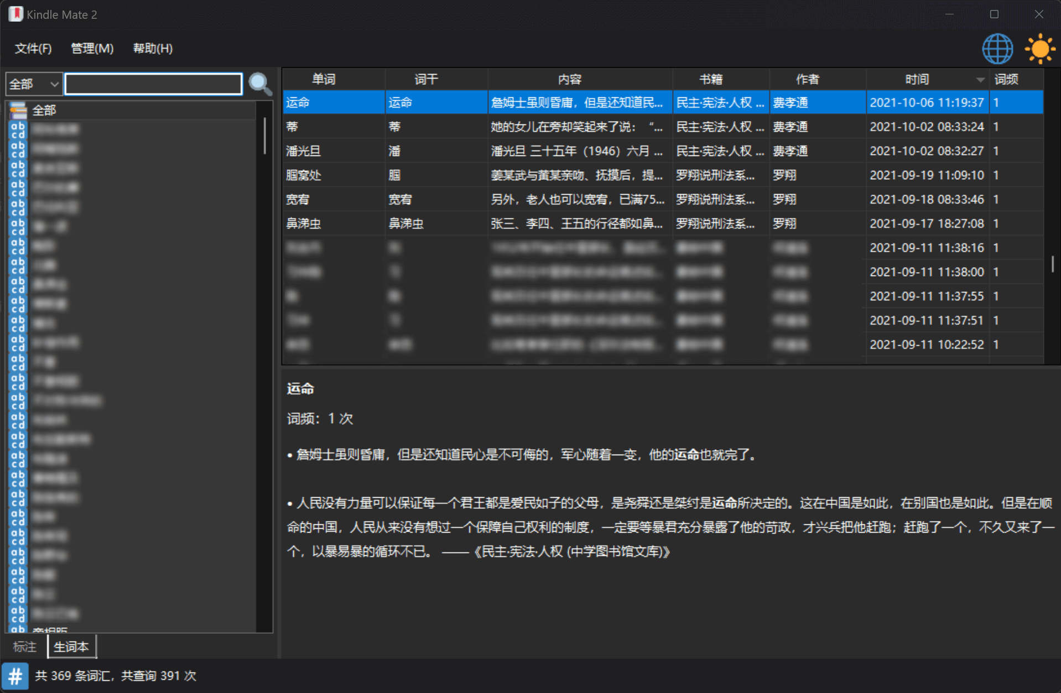Click the sidebar tree scrollbar thumb

264,136
